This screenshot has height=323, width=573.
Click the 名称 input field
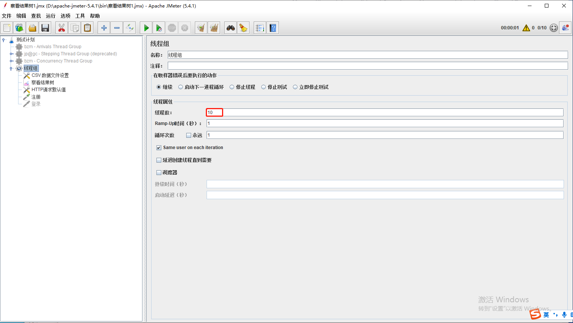point(368,55)
